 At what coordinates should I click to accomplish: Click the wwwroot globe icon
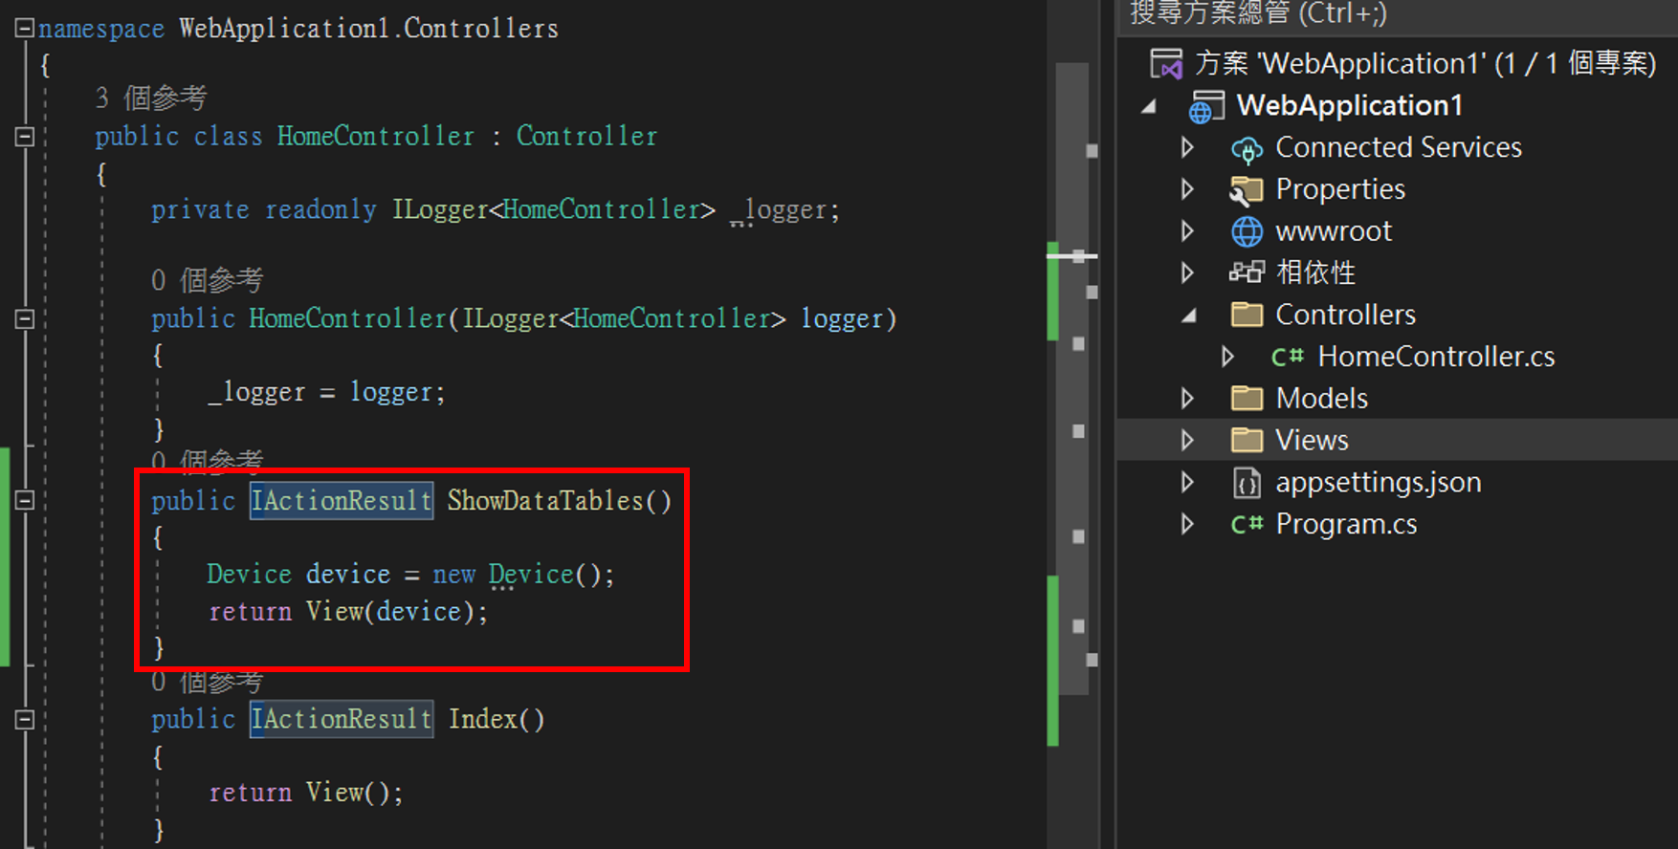(x=1247, y=231)
